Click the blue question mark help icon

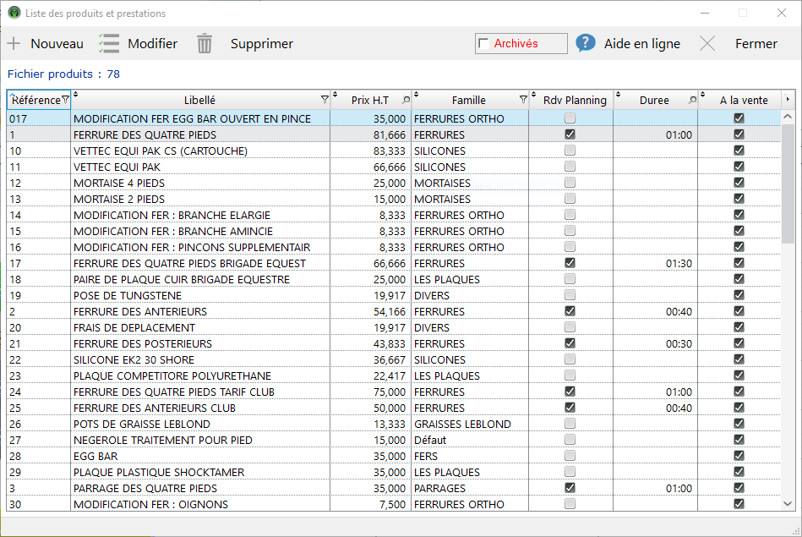click(x=586, y=43)
